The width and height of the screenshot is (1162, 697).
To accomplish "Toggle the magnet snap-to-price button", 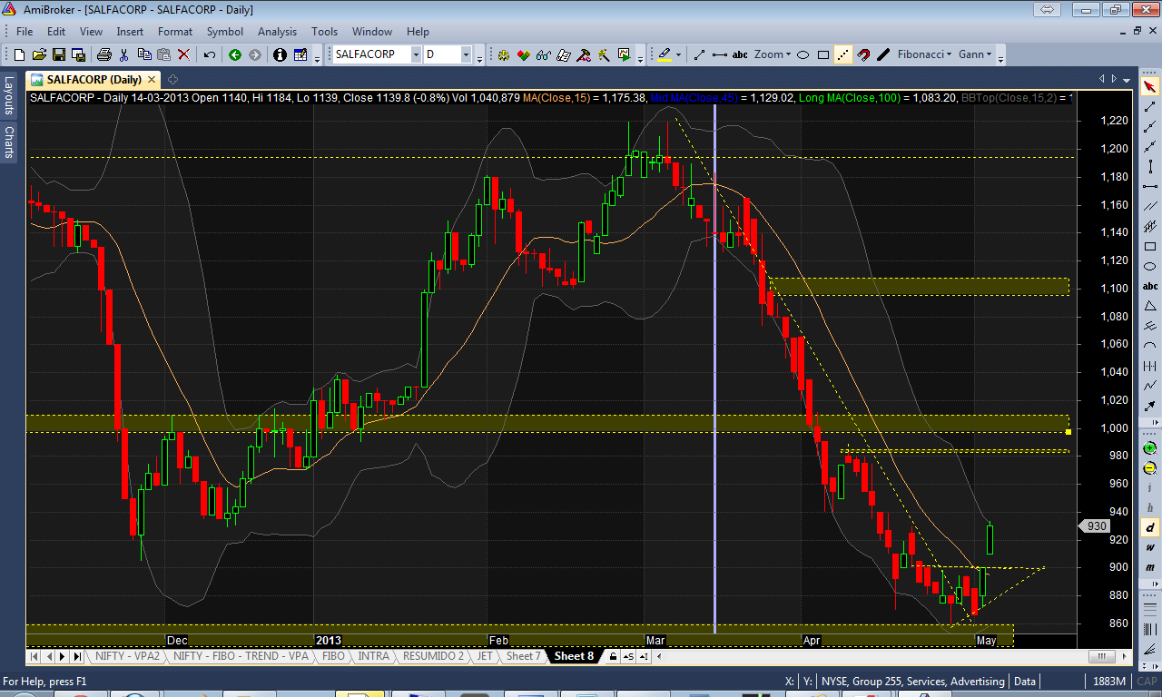I will pyautogui.click(x=863, y=54).
